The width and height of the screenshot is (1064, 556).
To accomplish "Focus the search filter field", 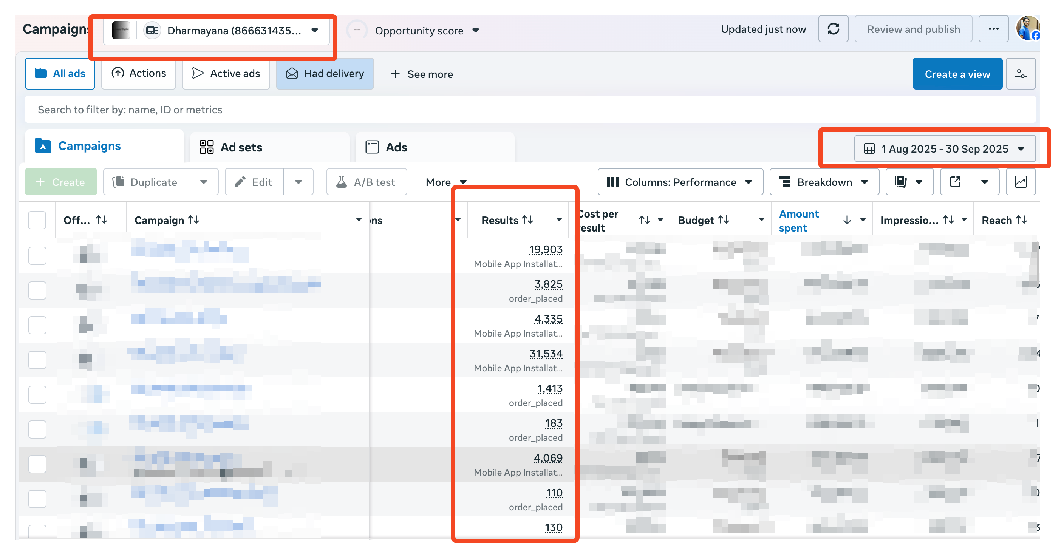I will pos(530,110).
